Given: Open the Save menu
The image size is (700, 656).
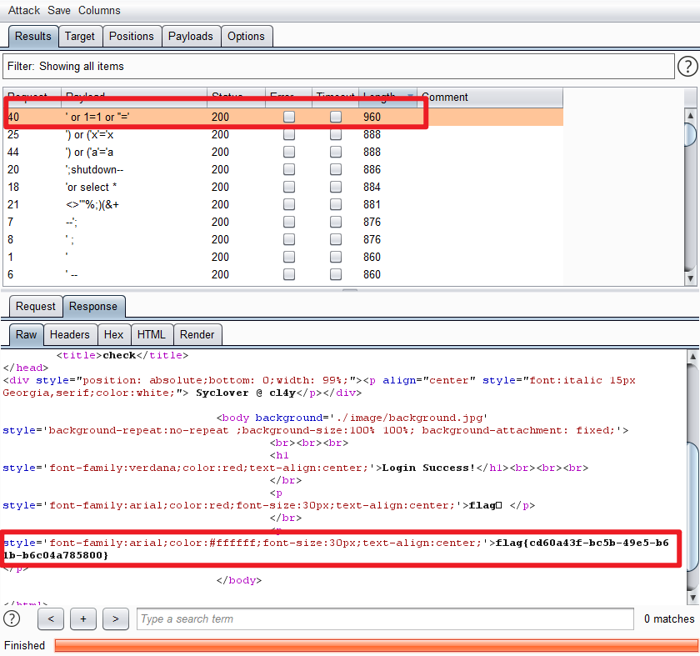Looking at the screenshot, I should 59,10.
